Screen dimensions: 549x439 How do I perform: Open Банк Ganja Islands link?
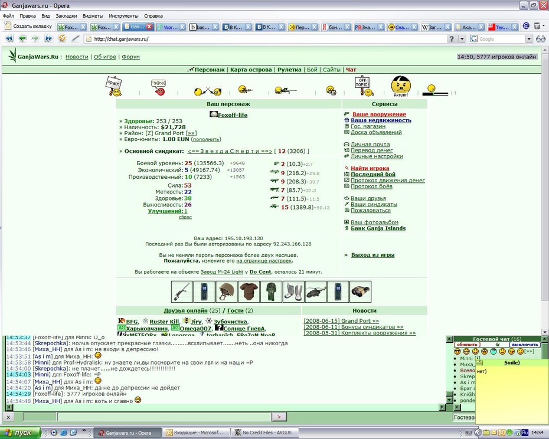click(x=378, y=228)
